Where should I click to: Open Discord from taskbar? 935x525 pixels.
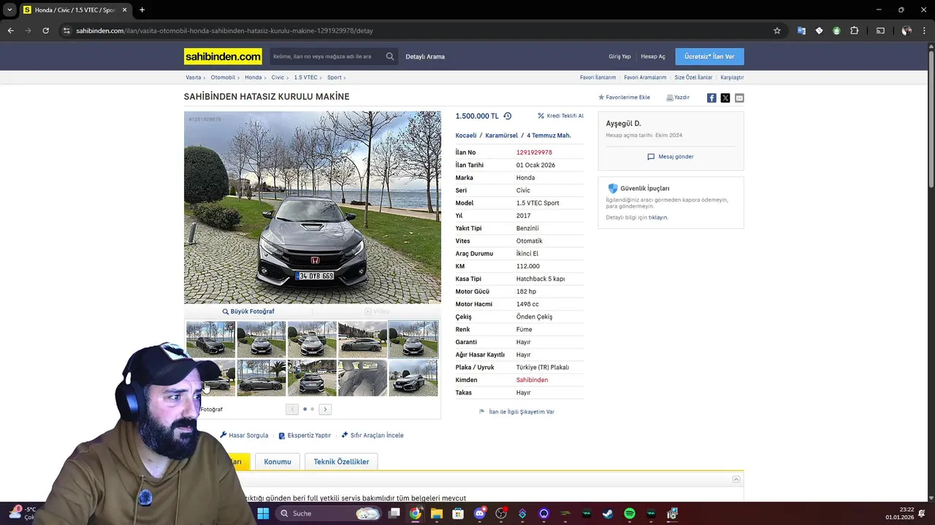click(479, 513)
